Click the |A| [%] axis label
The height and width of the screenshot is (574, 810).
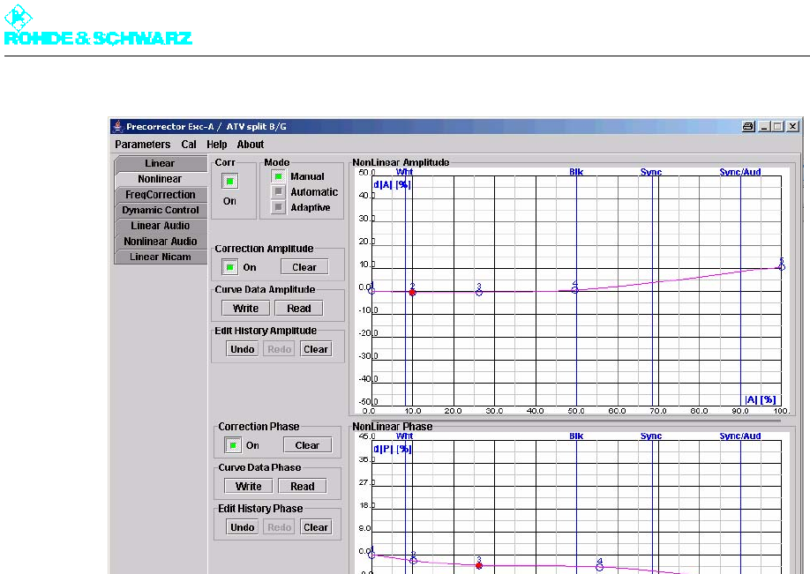pos(761,399)
